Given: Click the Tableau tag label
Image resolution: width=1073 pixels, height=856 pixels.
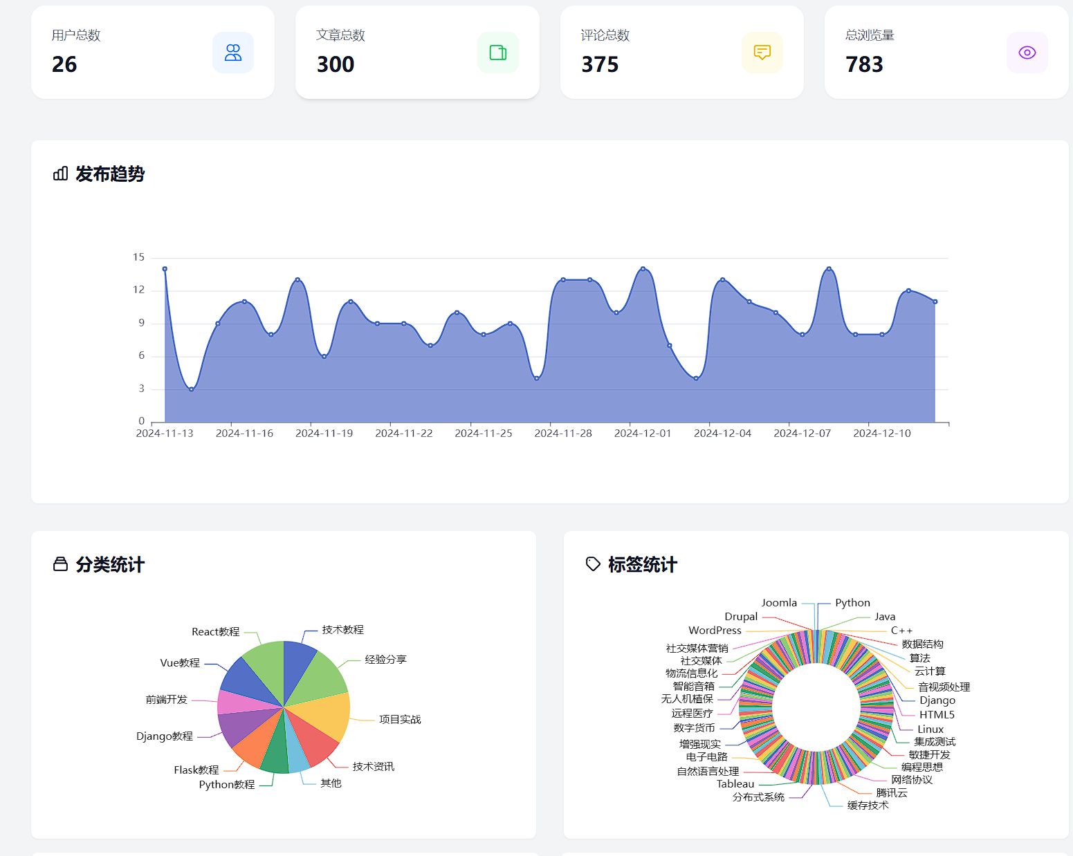Looking at the screenshot, I should point(735,784).
